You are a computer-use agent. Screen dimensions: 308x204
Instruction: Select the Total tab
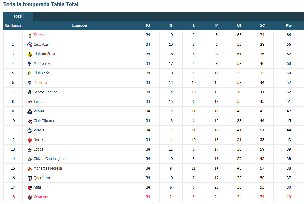(x=18, y=16)
